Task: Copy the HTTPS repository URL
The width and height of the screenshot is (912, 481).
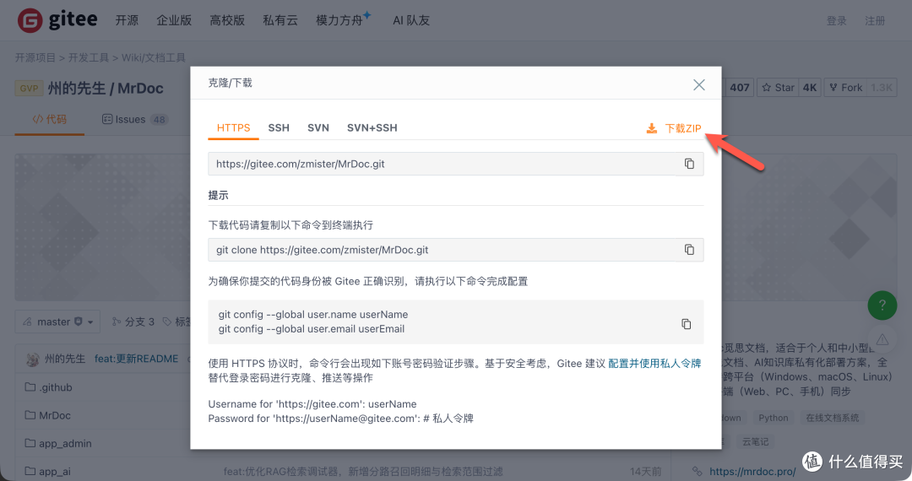Action: (x=689, y=164)
